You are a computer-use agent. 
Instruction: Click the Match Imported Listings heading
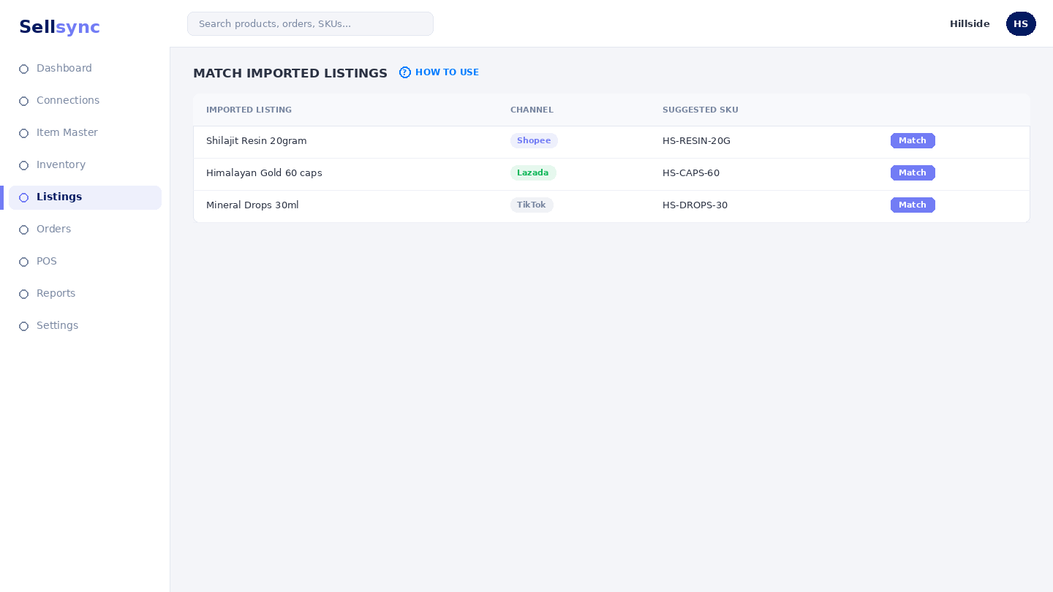(x=290, y=73)
